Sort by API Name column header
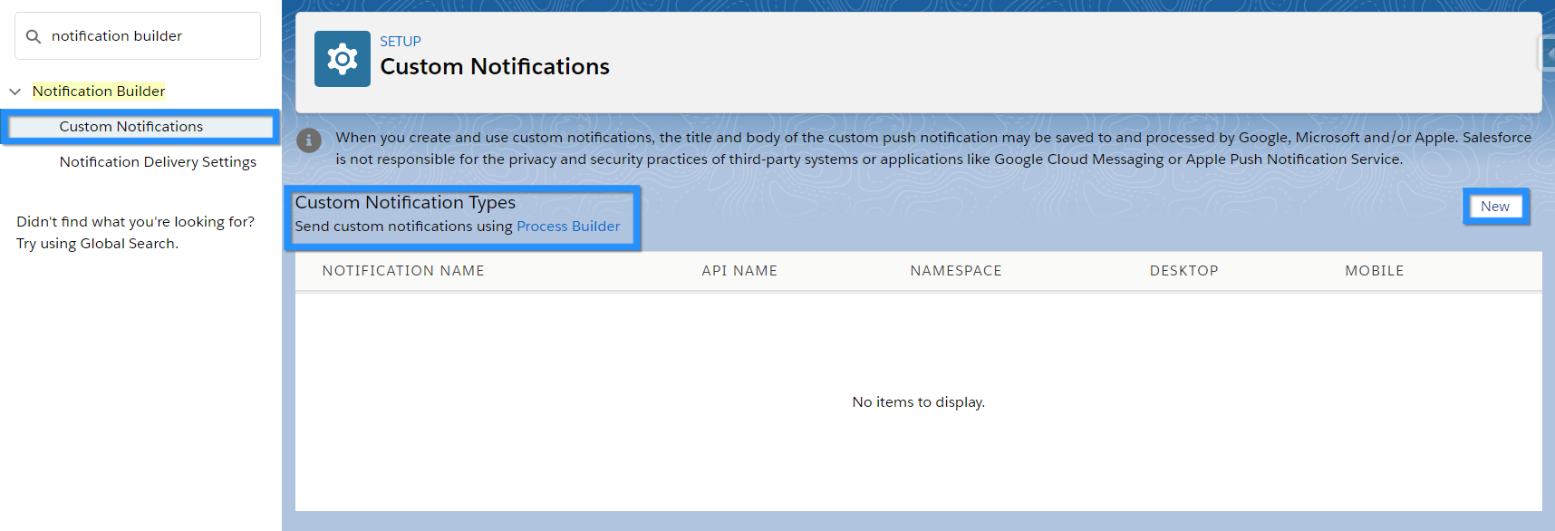Viewport: 1555px width, 531px height. click(739, 271)
